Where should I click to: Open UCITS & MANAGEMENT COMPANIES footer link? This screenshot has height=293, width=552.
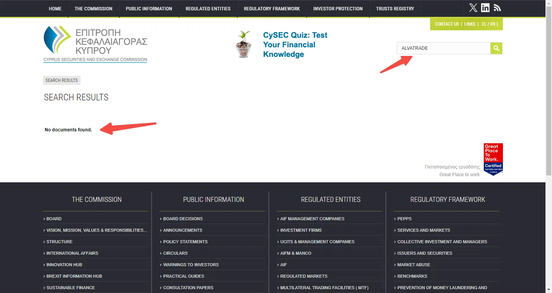317,242
